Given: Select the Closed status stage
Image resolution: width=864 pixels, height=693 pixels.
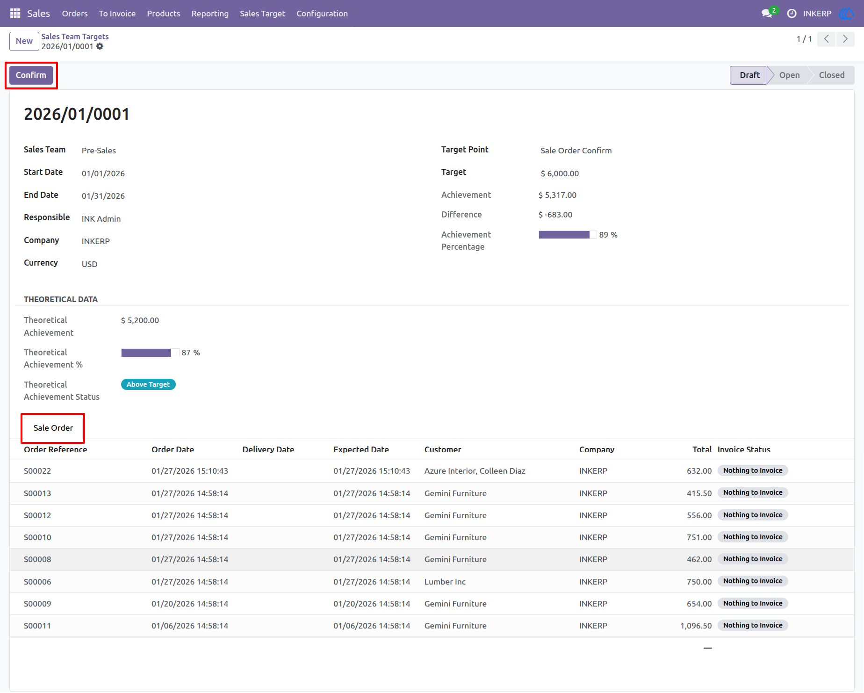Looking at the screenshot, I should point(832,75).
